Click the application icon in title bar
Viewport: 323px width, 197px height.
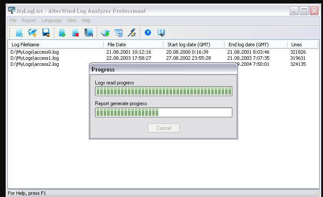pos(12,10)
